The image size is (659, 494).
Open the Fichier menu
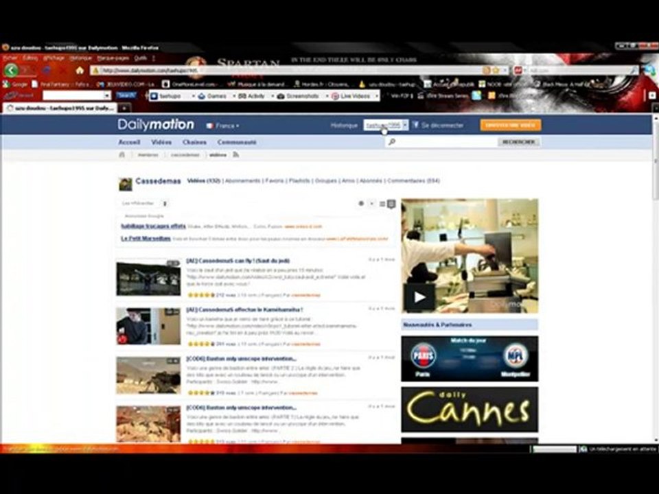coord(10,58)
